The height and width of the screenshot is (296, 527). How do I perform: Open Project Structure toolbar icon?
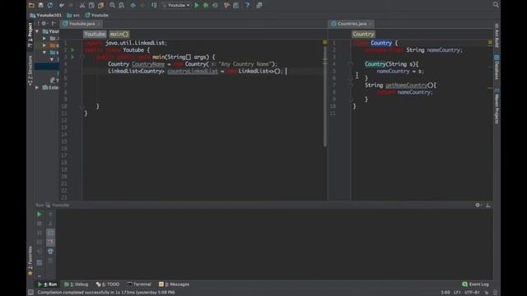236,6
